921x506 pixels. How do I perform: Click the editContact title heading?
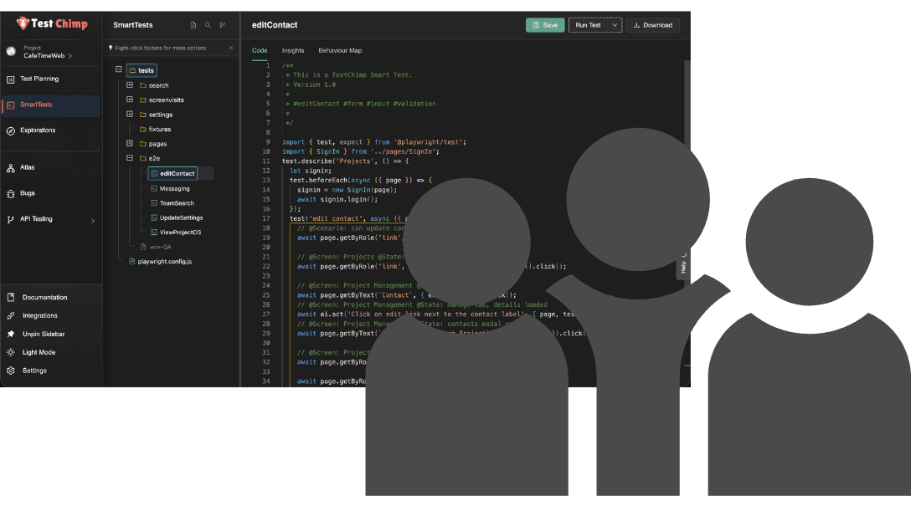[x=275, y=25]
